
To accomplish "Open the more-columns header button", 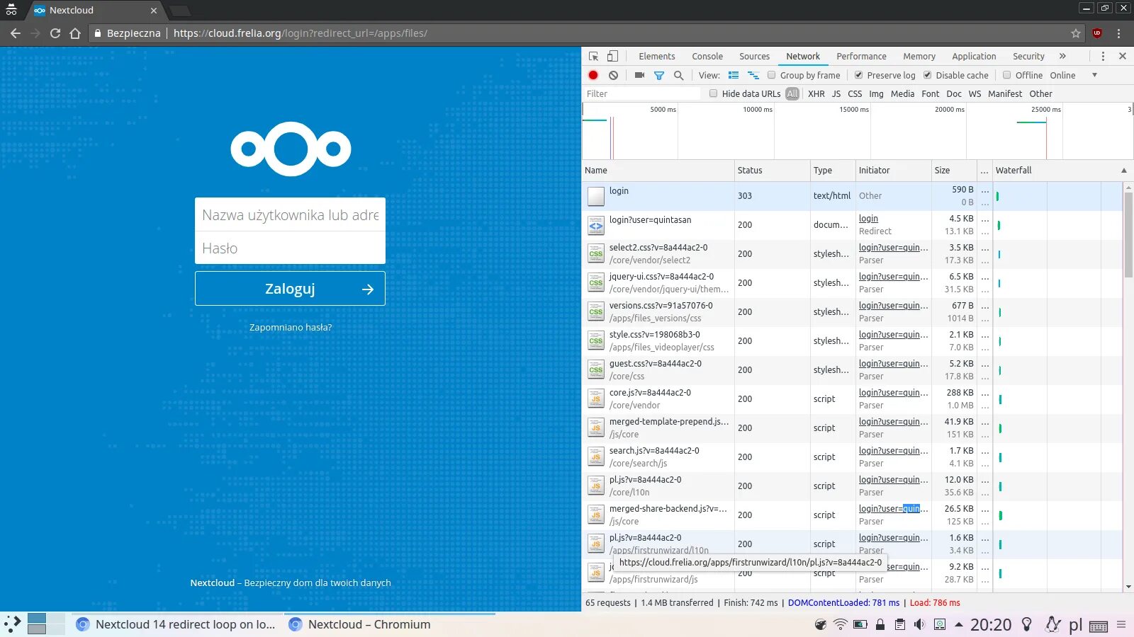I will click(x=984, y=171).
